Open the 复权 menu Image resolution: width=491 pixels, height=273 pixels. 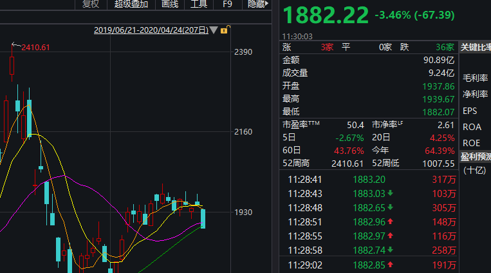pos(91,4)
